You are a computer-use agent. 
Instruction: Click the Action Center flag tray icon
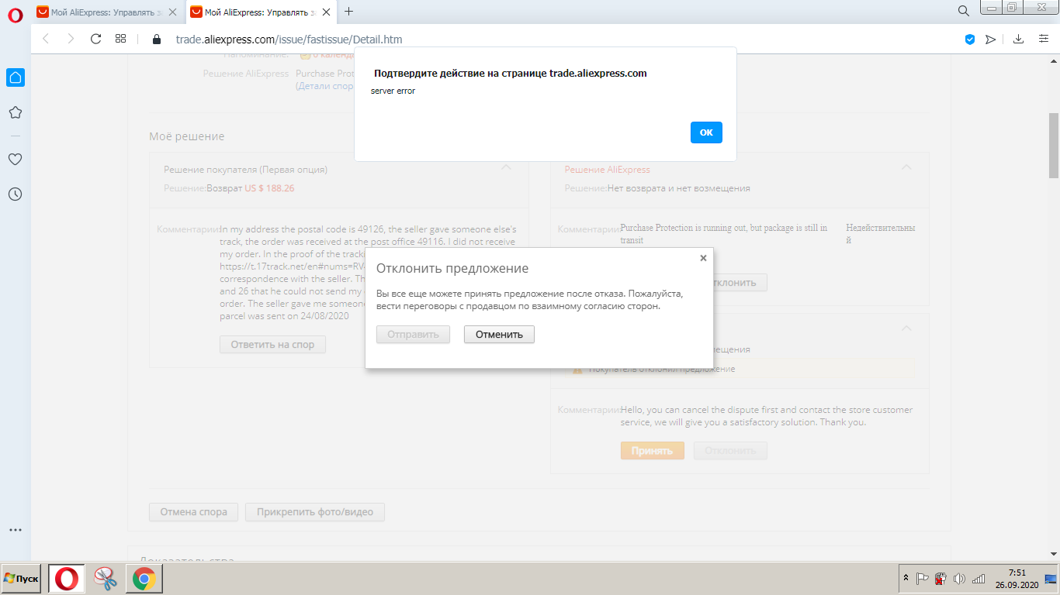pos(923,579)
